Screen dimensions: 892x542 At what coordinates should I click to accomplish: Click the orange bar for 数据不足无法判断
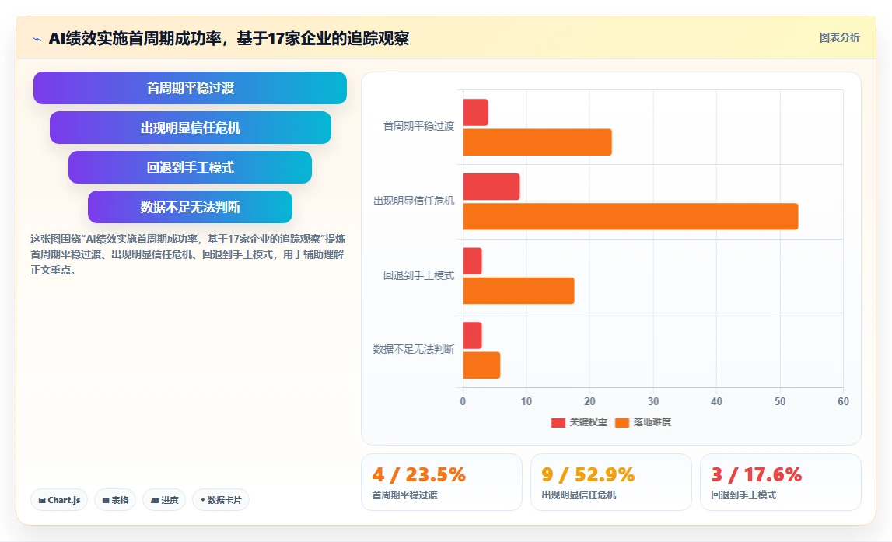(481, 365)
